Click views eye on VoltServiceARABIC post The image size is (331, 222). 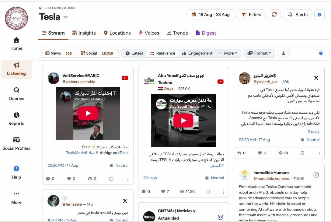(x=90, y=179)
